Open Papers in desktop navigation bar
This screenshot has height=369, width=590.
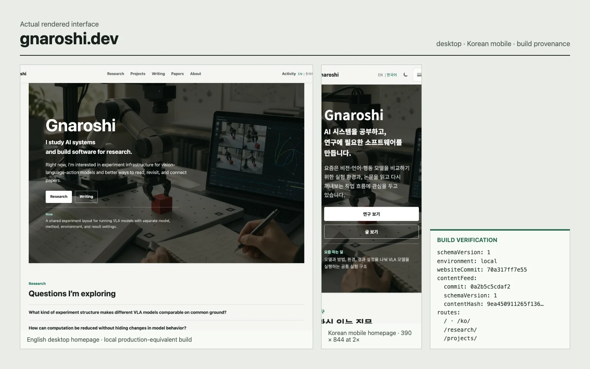tap(177, 74)
